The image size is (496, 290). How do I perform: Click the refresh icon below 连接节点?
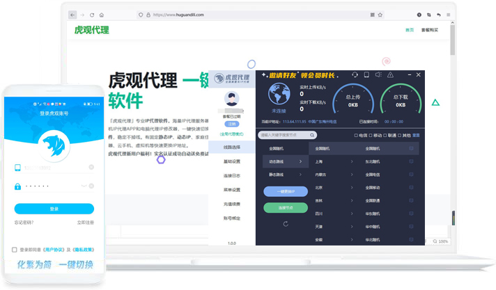point(286,224)
